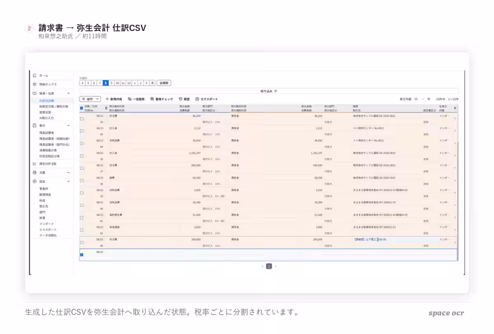The image size is (494, 334).
Task: Collapse the 帳簿・伝票 section chevron
Action: 68,93
